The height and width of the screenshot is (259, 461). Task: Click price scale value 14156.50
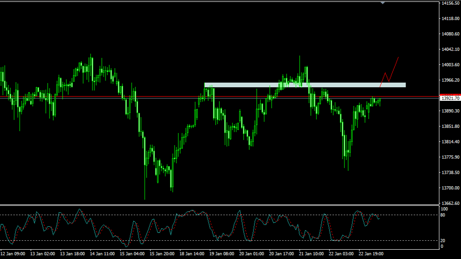pos(450,3)
